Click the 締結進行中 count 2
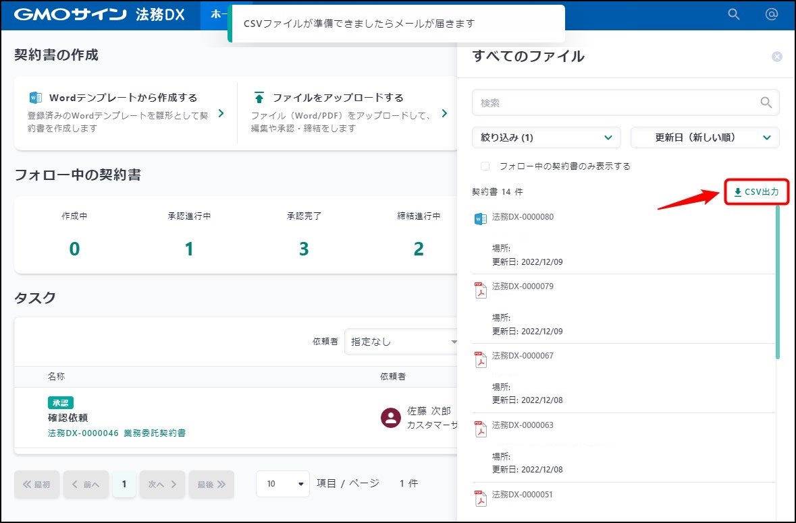 [419, 249]
